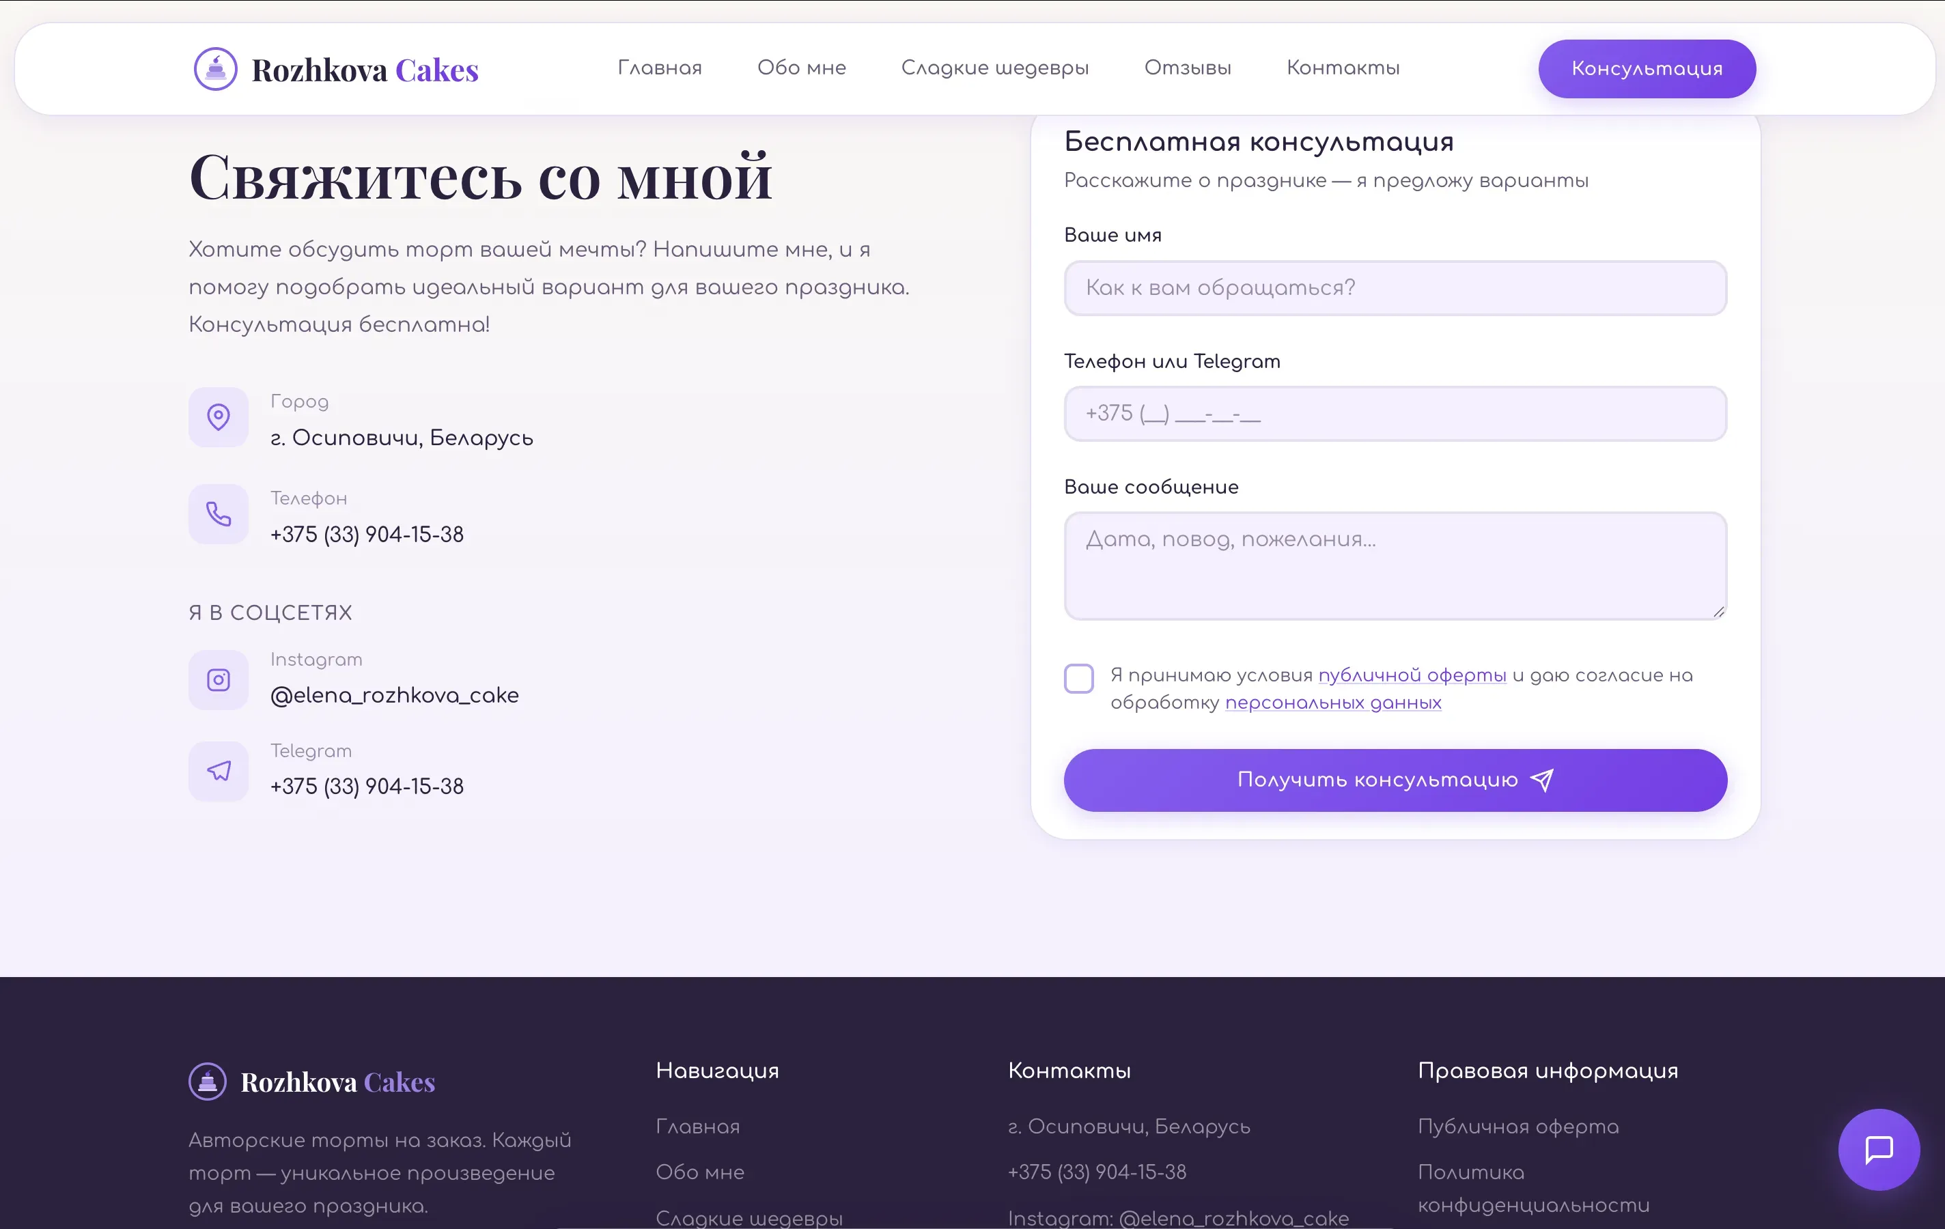Open the chat bubble icon at bottom right

tap(1877, 1150)
